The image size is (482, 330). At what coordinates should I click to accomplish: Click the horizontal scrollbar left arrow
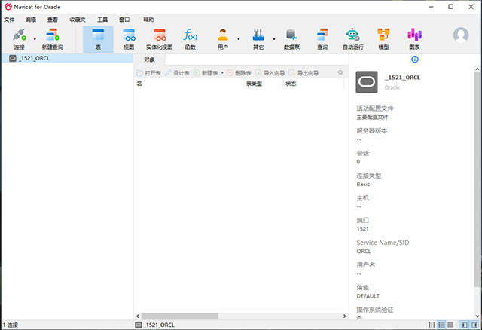click(x=137, y=316)
